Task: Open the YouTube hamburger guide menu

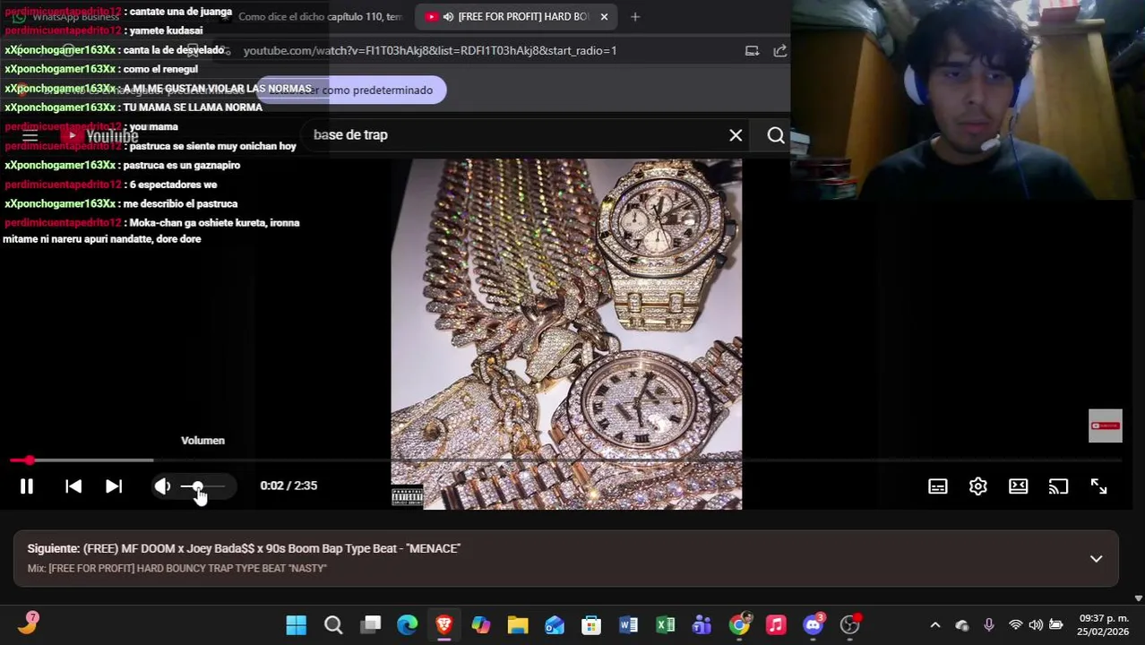Action: 30,136
